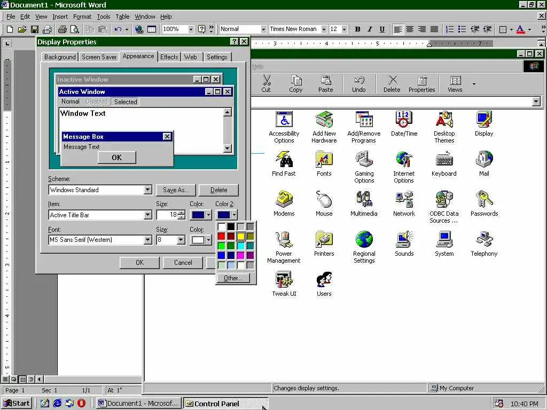547x410 pixels.
Task: Open Word font dropdown Times New Roman
Action: pyautogui.click(x=324, y=29)
